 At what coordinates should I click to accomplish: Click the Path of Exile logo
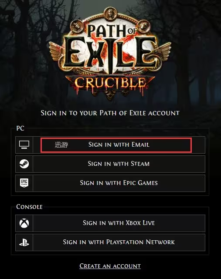(110, 54)
